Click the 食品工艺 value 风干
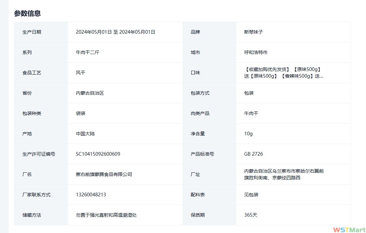Screen dimensions: 366x233 (81, 73)
